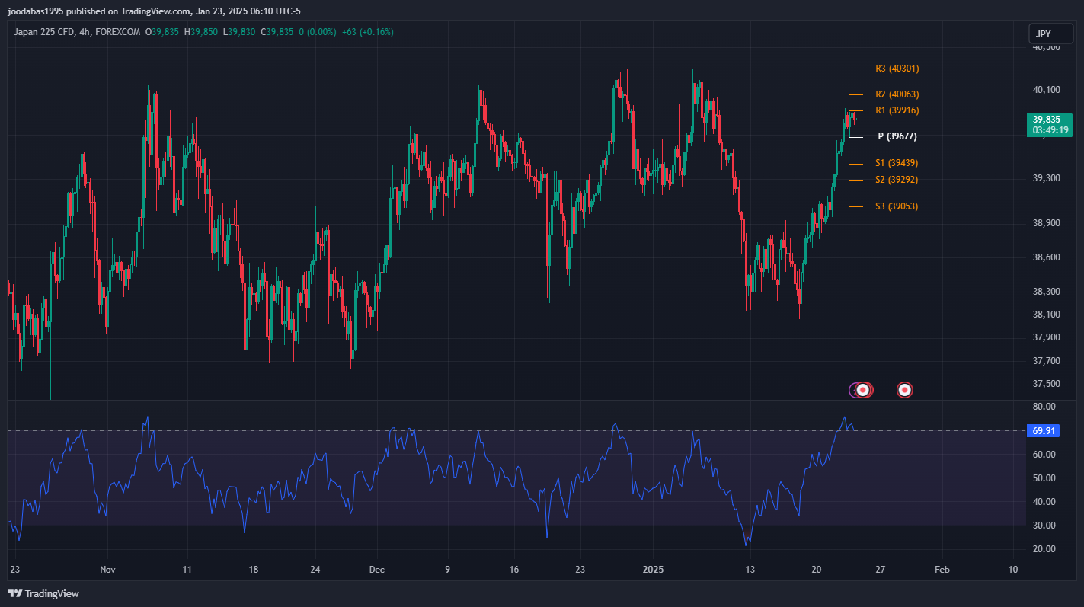Viewport: 1084px width, 607px height.
Task: Click the 20.00 RSI axis label
Action: 1044,549
